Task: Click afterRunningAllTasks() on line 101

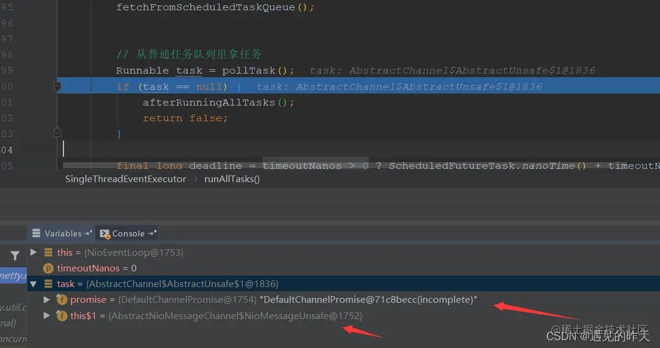Action: pyautogui.click(x=215, y=103)
